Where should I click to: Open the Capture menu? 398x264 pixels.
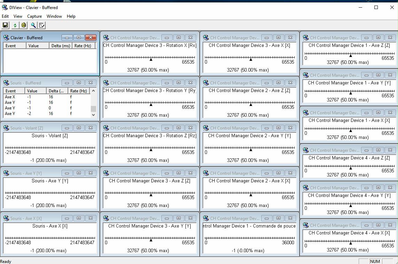click(x=34, y=16)
